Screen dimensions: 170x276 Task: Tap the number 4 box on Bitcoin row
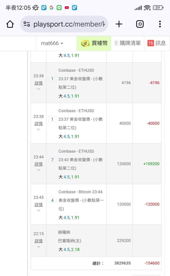coord(52,200)
